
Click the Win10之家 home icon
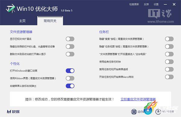tap(158, 112)
